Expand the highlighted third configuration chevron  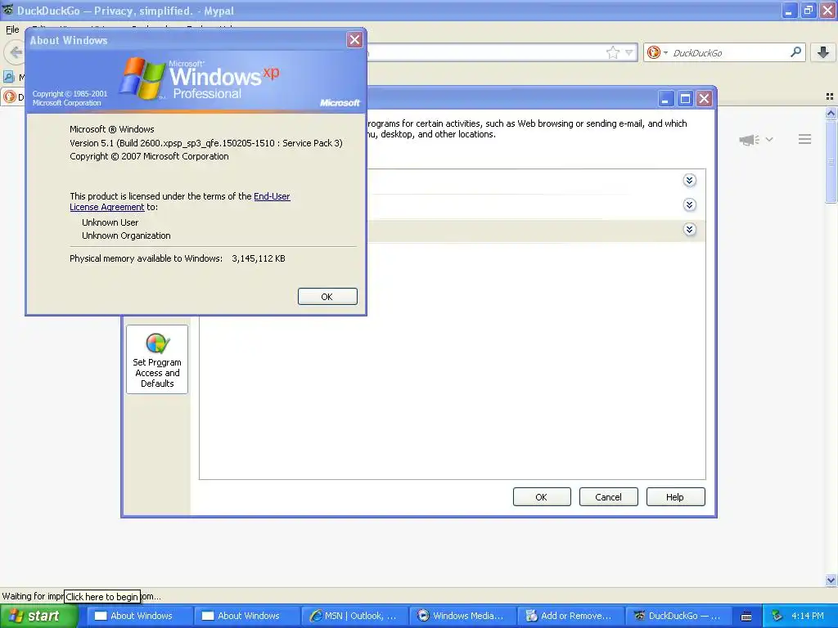click(x=689, y=230)
